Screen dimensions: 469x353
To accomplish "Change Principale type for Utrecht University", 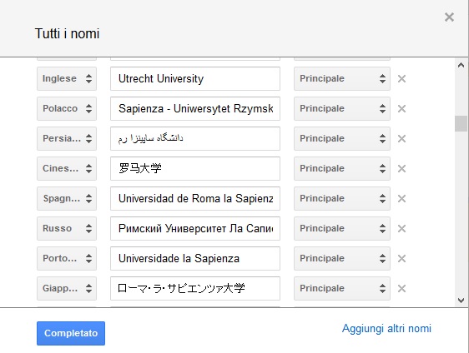I will point(342,79).
